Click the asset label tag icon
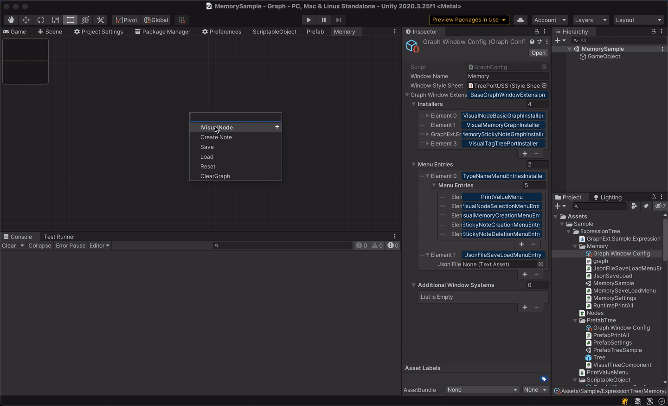Viewport: 668px width, 406px height. click(544, 379)
